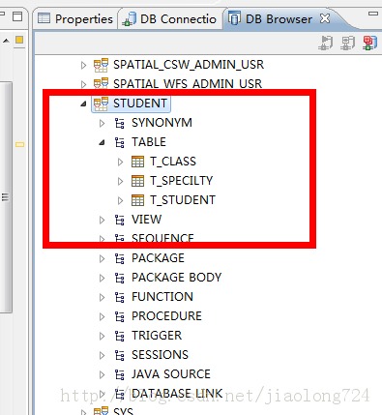Click the JAVA SOURCE folder tree icon
Image resolution: width=382 pixels, height=415 pixels.
(120, 374)
